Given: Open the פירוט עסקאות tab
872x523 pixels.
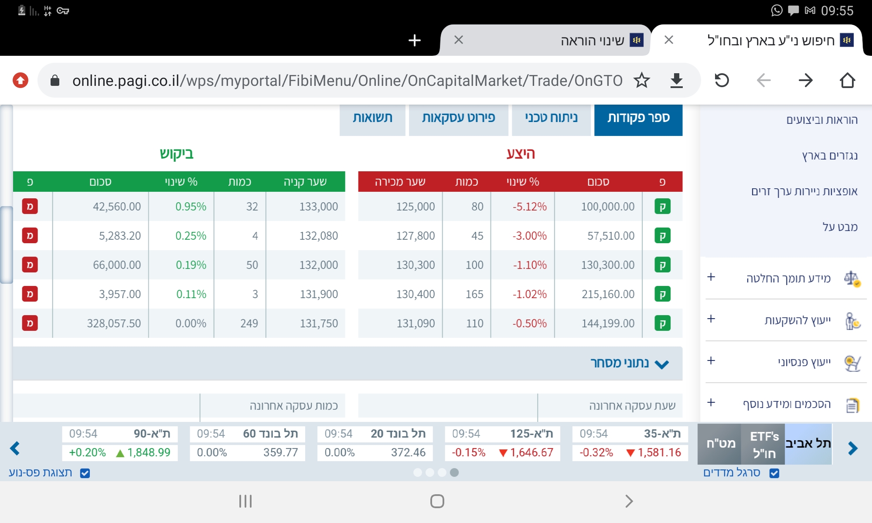Looking at the screenshot, I should 458,118.
